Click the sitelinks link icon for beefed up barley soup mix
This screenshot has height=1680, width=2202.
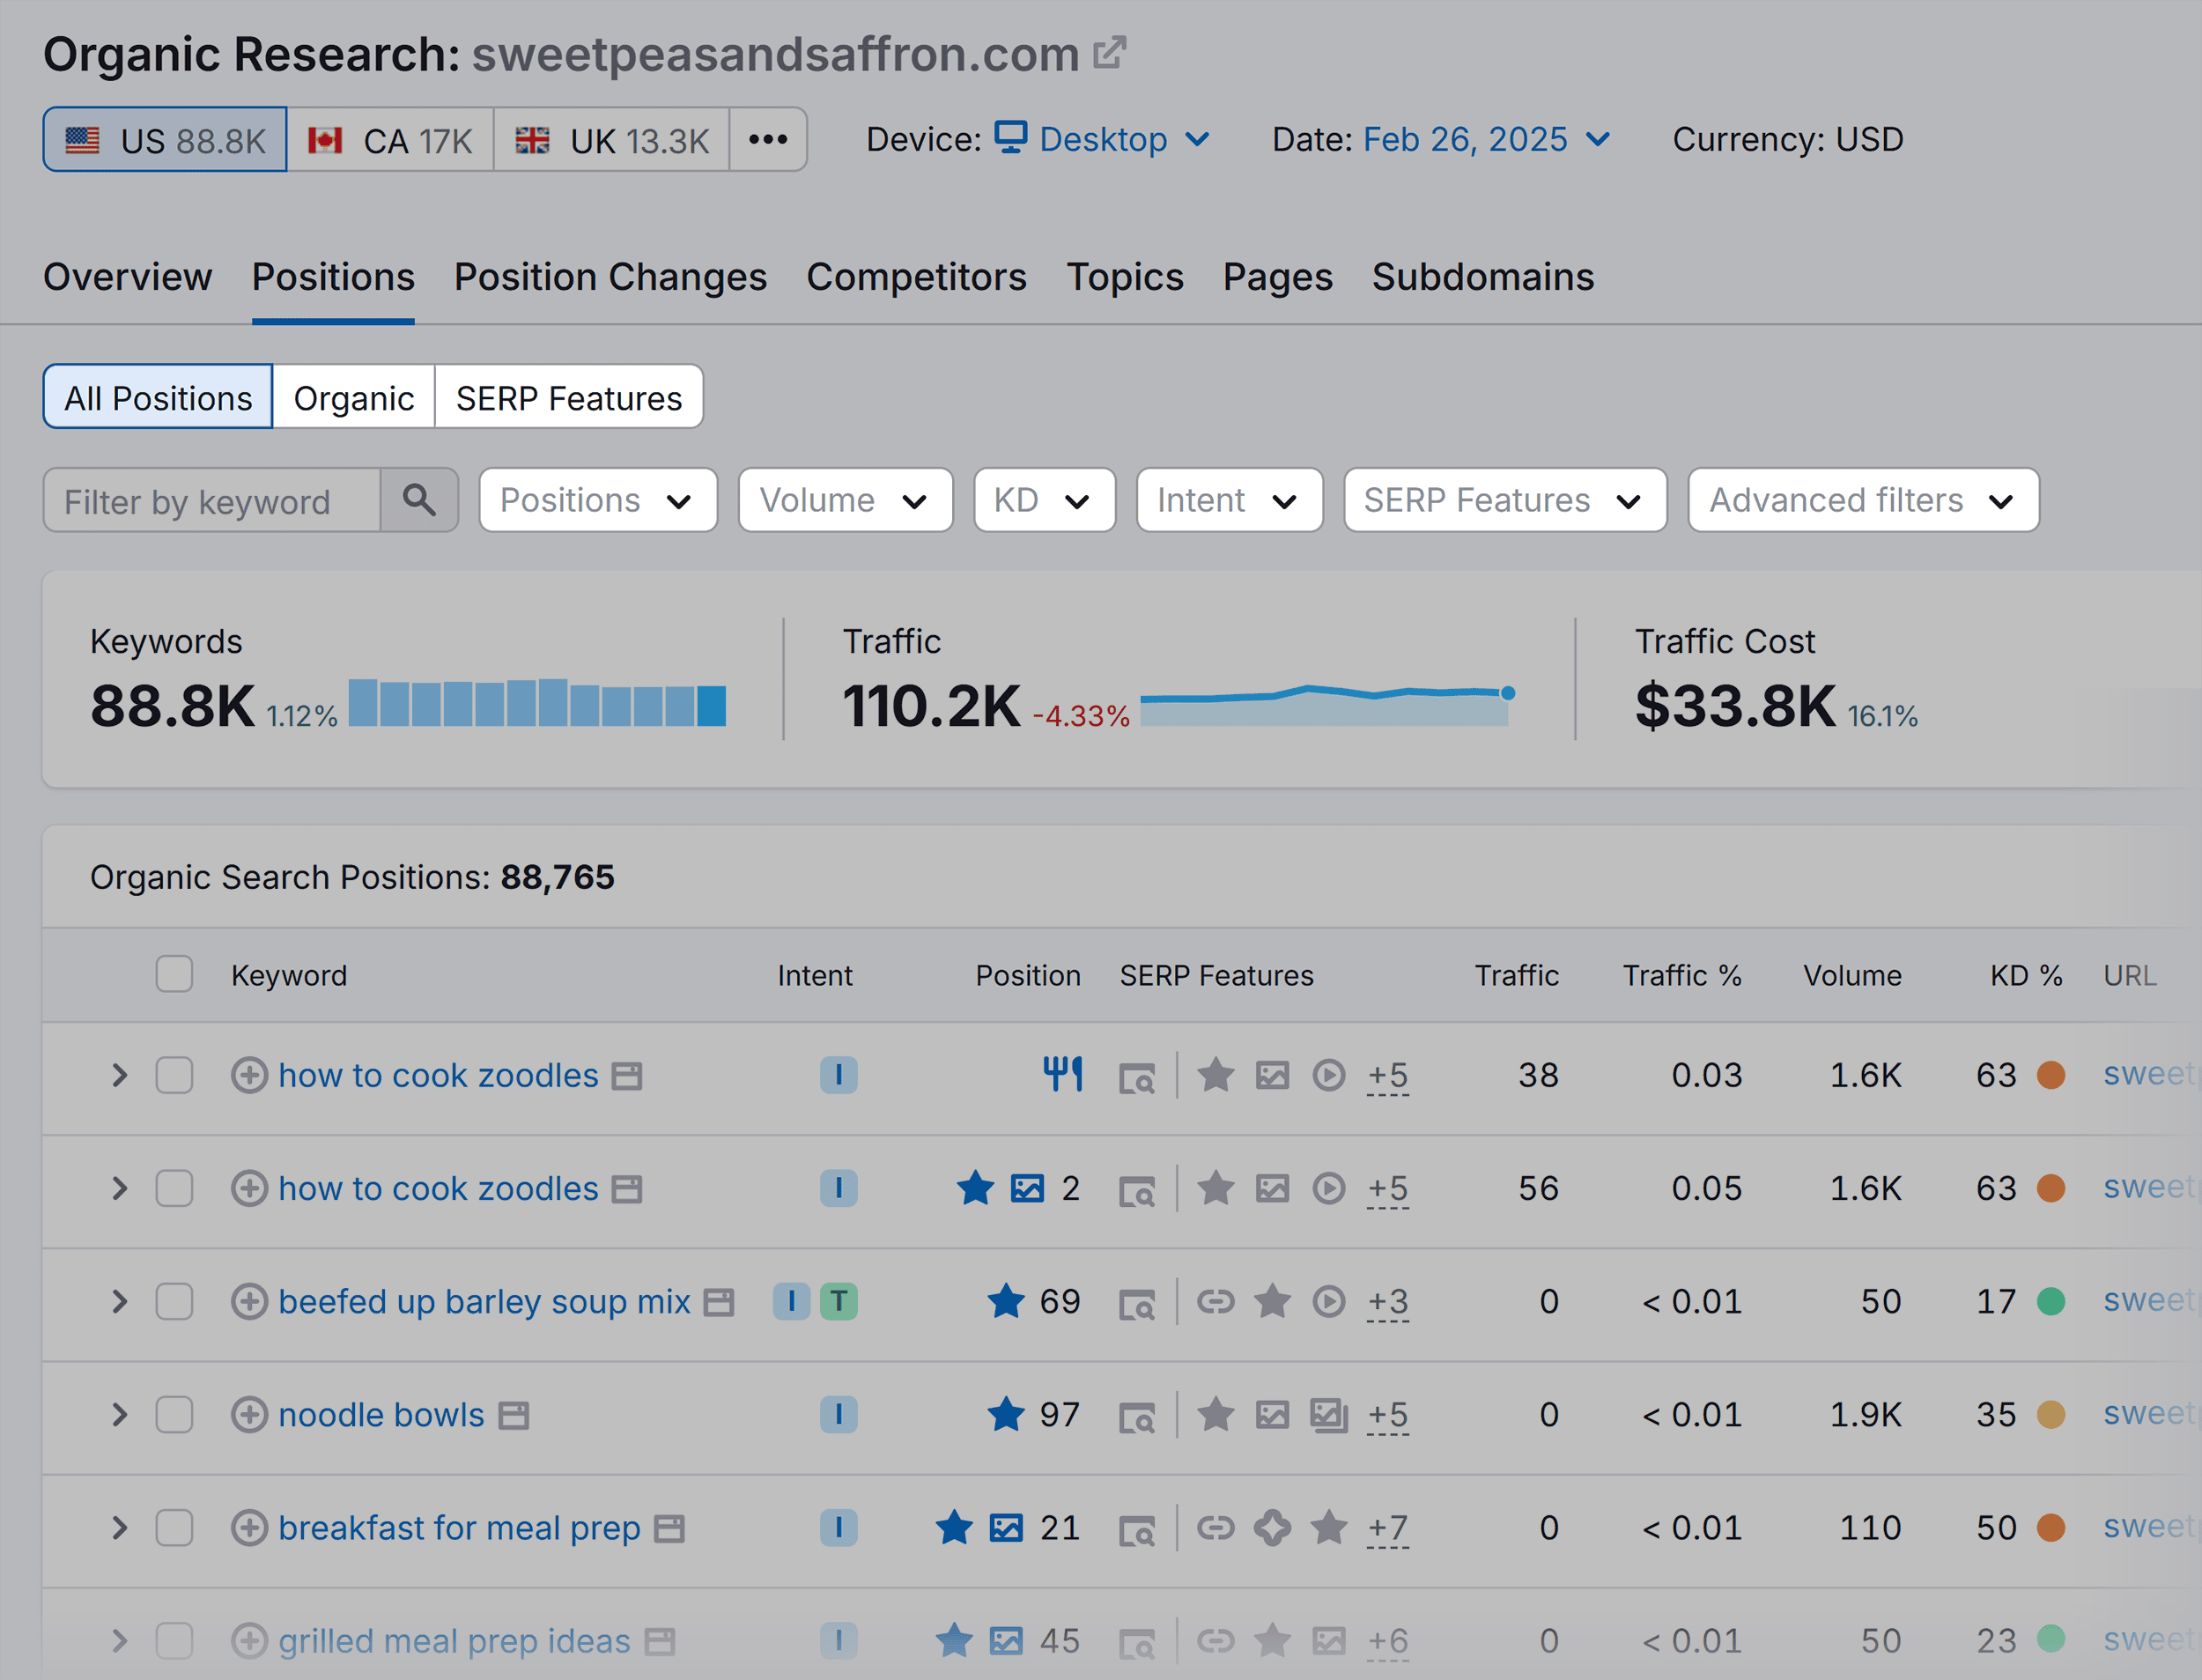[1216, 1302]
